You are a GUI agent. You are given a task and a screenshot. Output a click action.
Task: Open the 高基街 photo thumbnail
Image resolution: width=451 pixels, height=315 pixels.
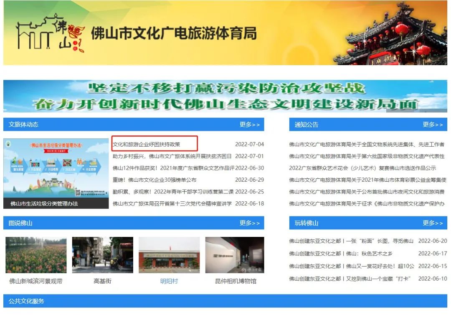pyautogui.click(x=102, y=255)
